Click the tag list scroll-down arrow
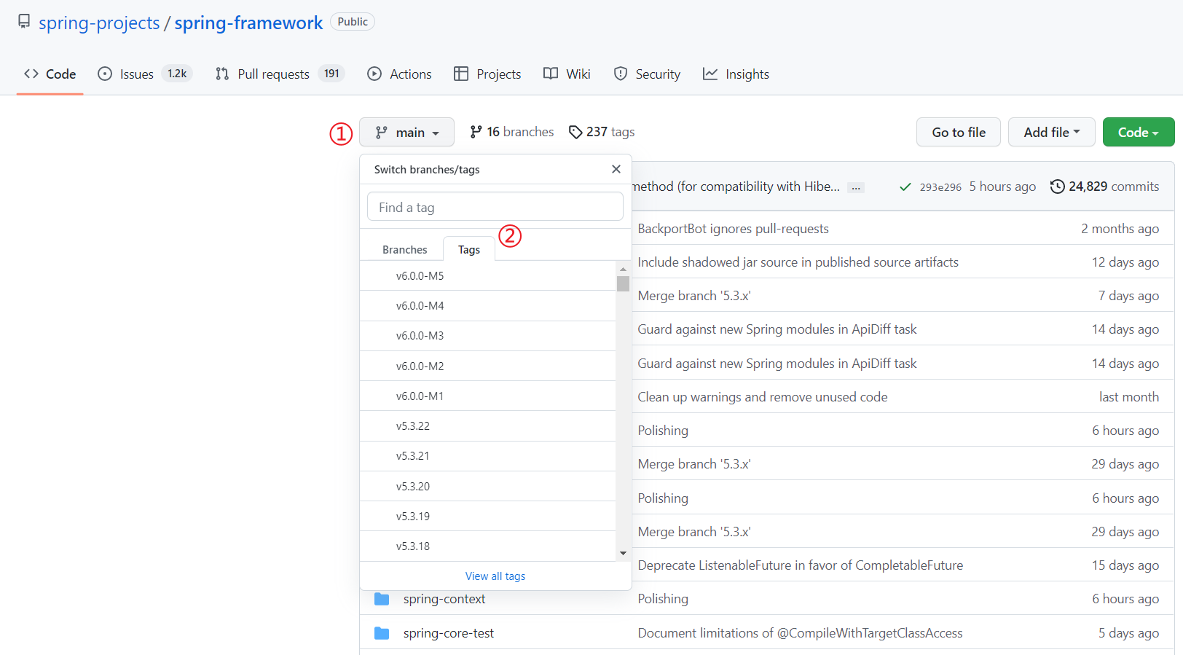 [623, 554]
